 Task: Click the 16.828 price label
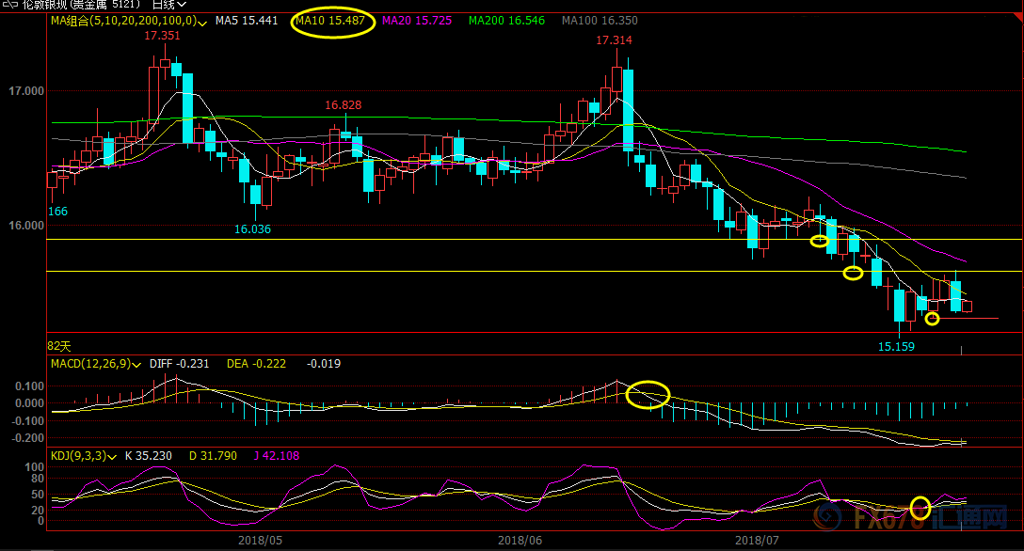(x=343, y=105)
